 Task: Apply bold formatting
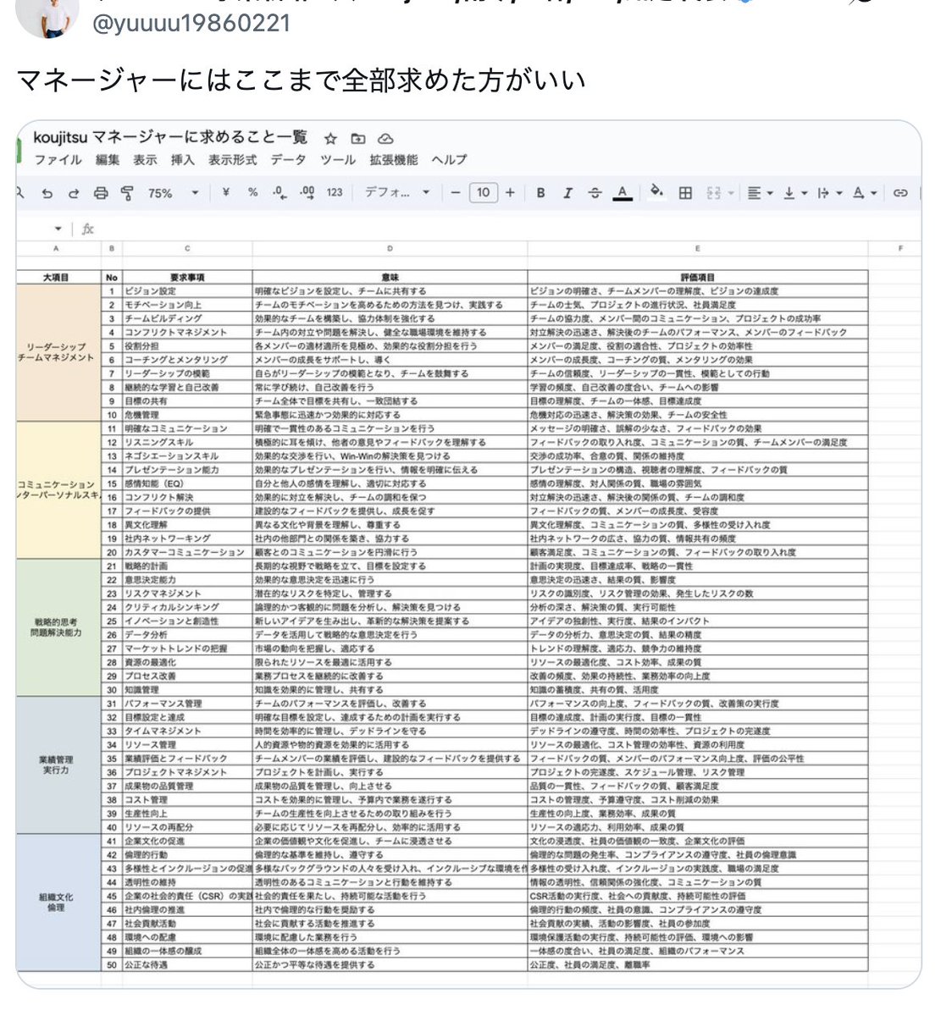(x=540, y=192)
